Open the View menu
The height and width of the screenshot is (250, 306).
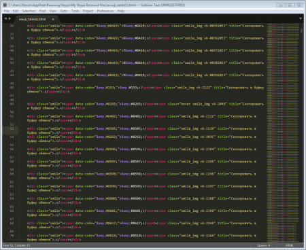point(53,11)
